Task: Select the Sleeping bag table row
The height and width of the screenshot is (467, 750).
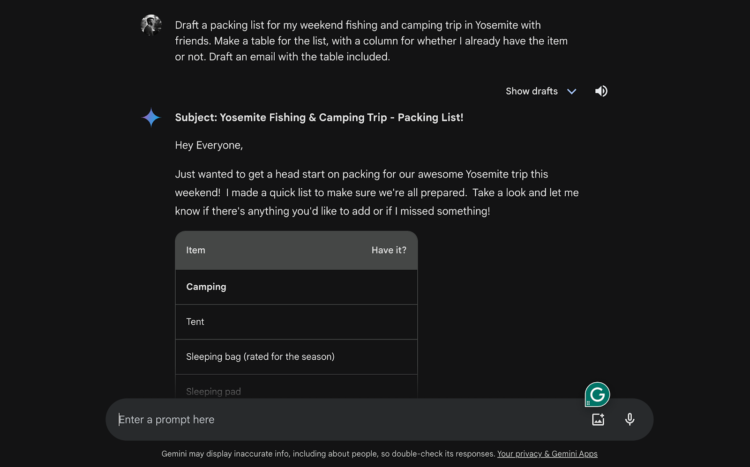Action: pos(296,357)
